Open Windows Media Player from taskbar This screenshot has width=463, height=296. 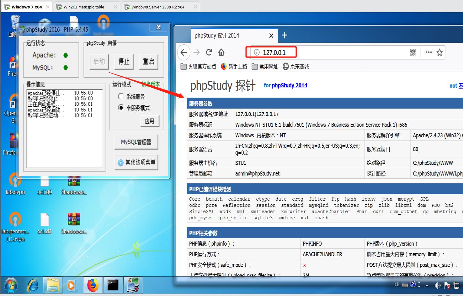pos(72,285)
